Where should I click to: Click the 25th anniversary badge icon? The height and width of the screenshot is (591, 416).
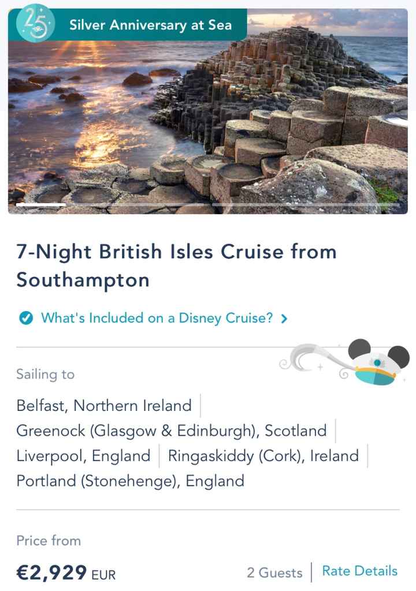tap(35, 24)
